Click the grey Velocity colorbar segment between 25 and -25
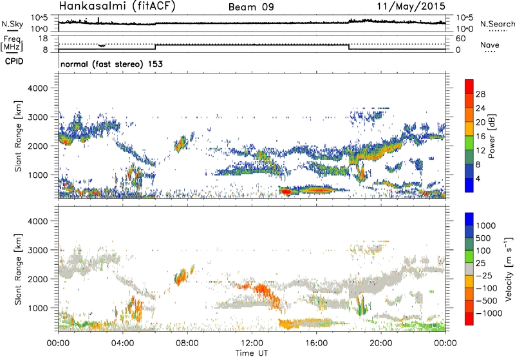Viewport: 515px width, 357px height. click(x=469, y=269)
